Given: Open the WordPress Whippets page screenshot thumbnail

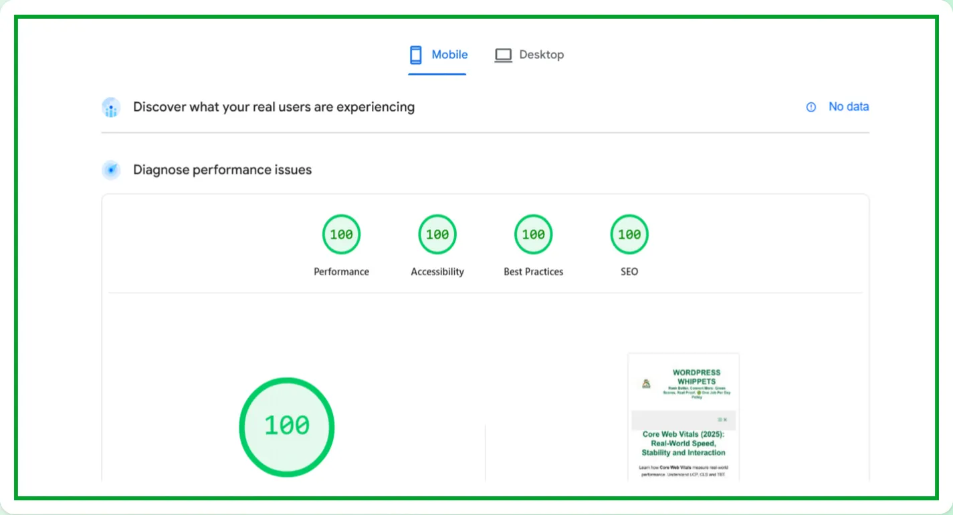Looking at the screenshot, I should click(x=683, y=416).
